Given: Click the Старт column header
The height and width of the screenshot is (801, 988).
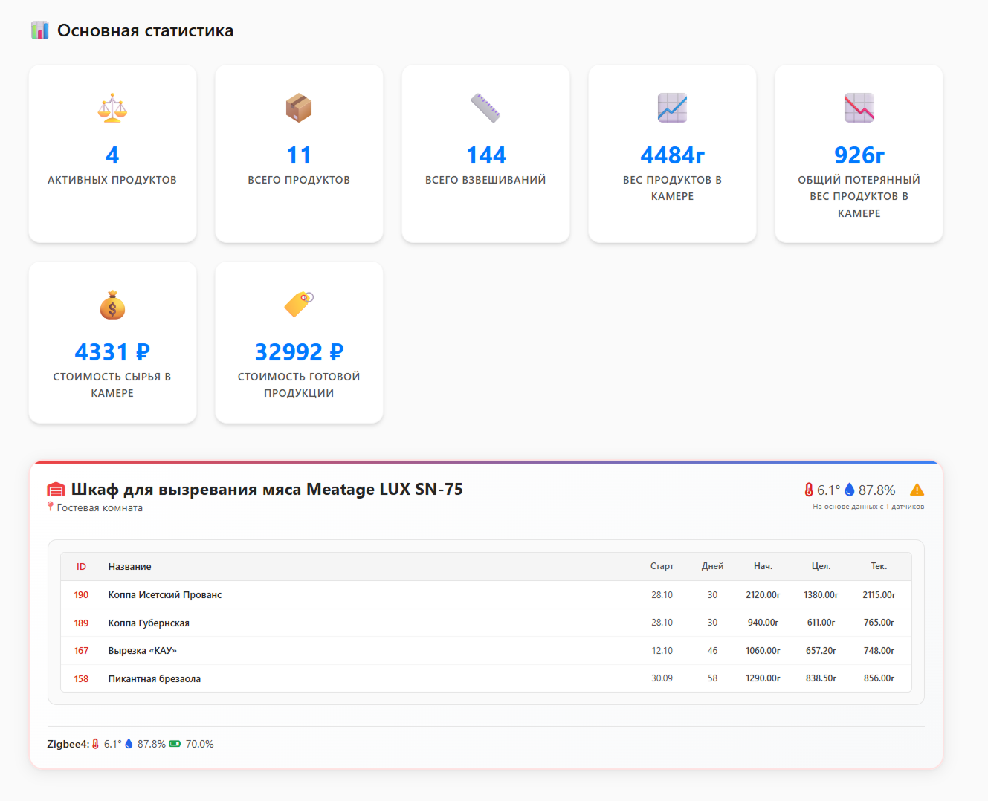Looking at the screenshot, I should click(662, 566).
